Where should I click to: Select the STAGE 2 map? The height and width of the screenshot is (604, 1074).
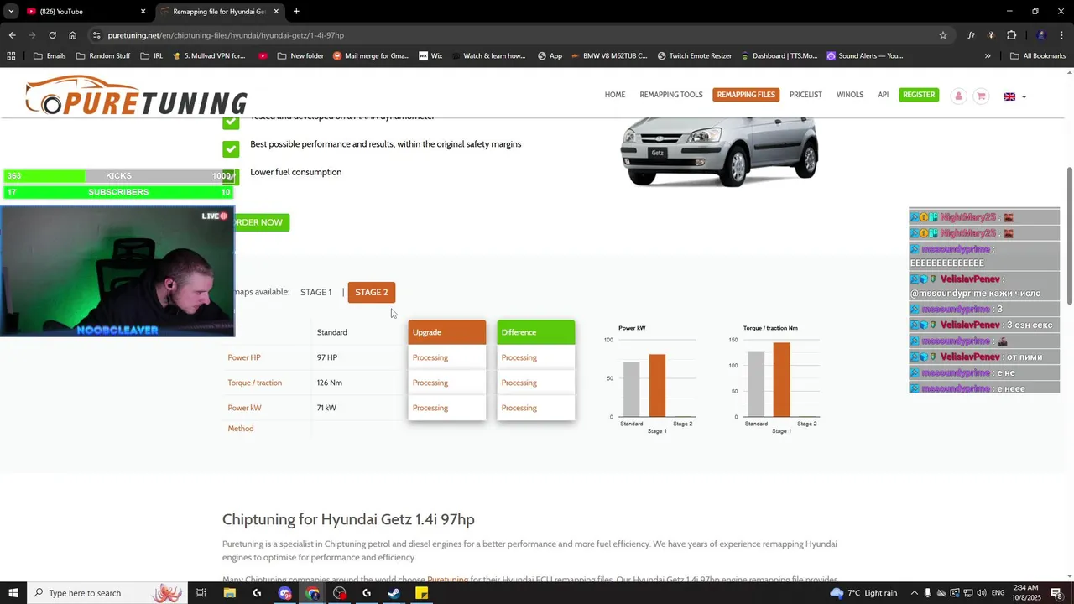click(x=372, y=292)
